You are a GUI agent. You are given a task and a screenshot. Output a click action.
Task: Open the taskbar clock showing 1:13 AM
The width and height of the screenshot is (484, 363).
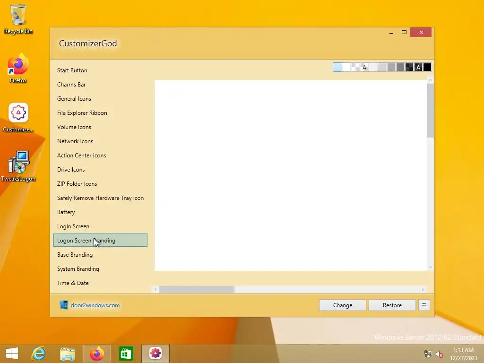(464, 354)
